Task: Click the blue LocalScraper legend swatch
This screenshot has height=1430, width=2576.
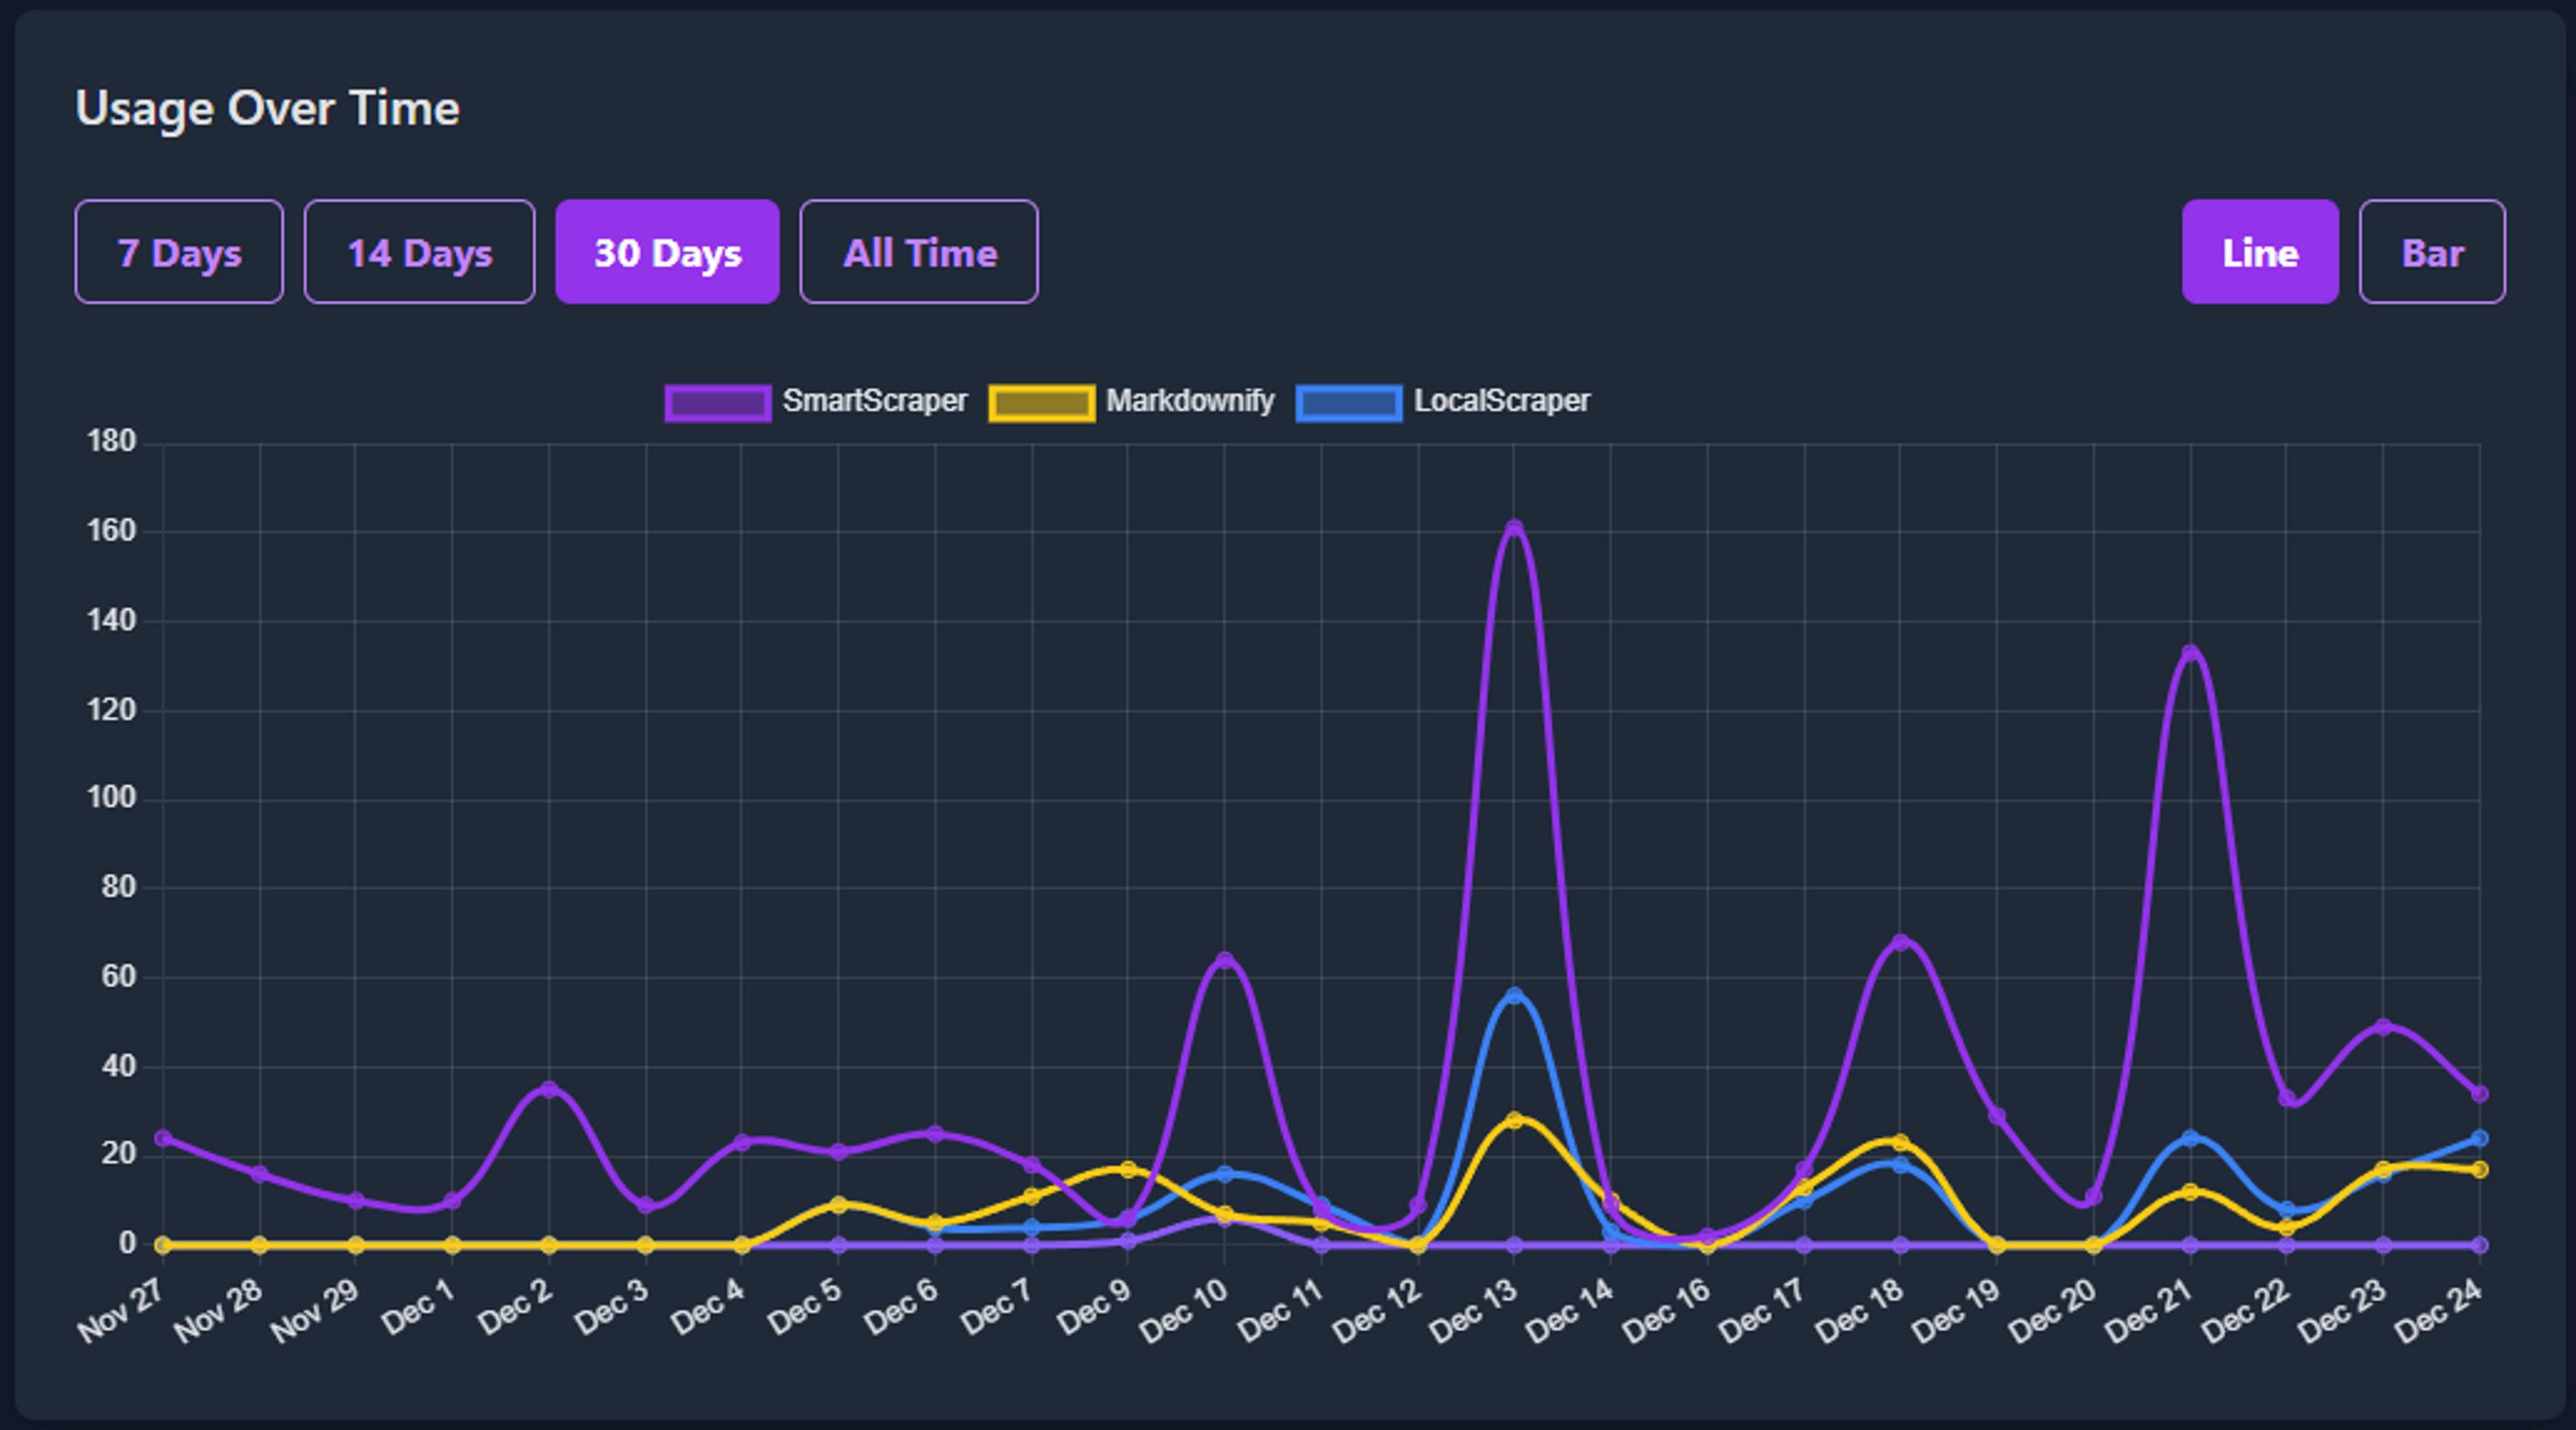Action: 1348,403
